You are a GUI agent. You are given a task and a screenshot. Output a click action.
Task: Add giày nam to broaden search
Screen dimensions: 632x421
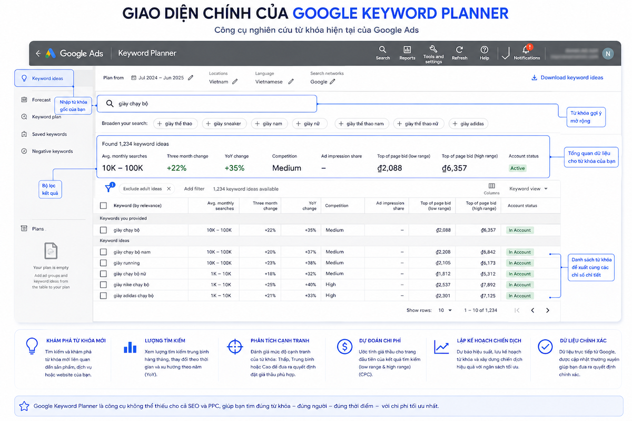coord(271,124)
